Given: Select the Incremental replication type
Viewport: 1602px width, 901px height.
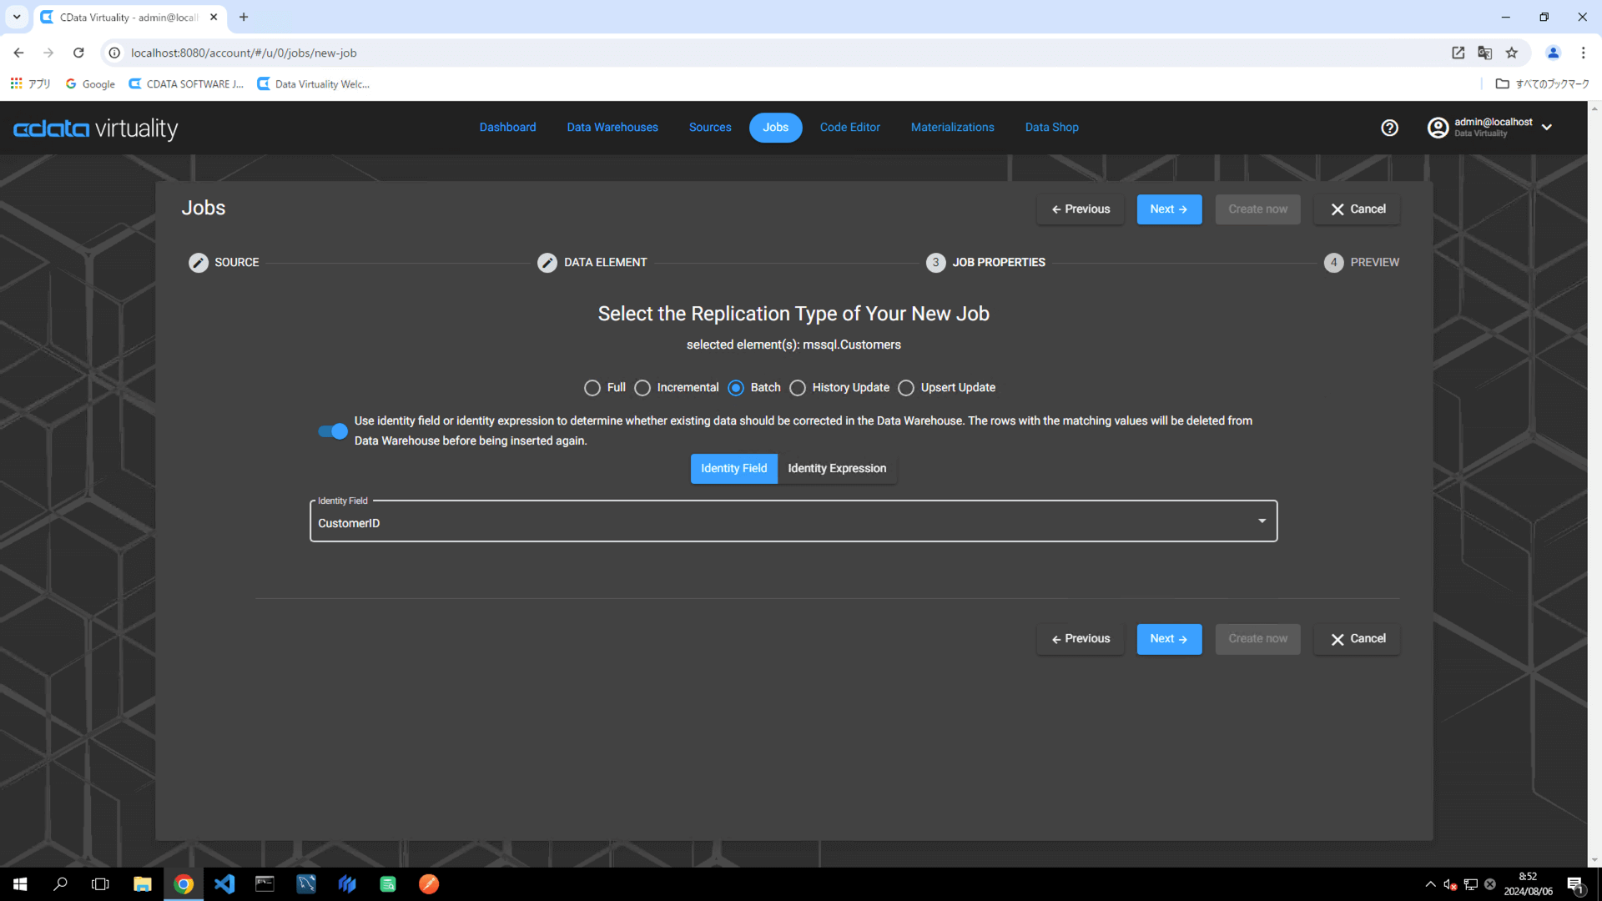Looking at the screenshot, I should tap(642, 388).
